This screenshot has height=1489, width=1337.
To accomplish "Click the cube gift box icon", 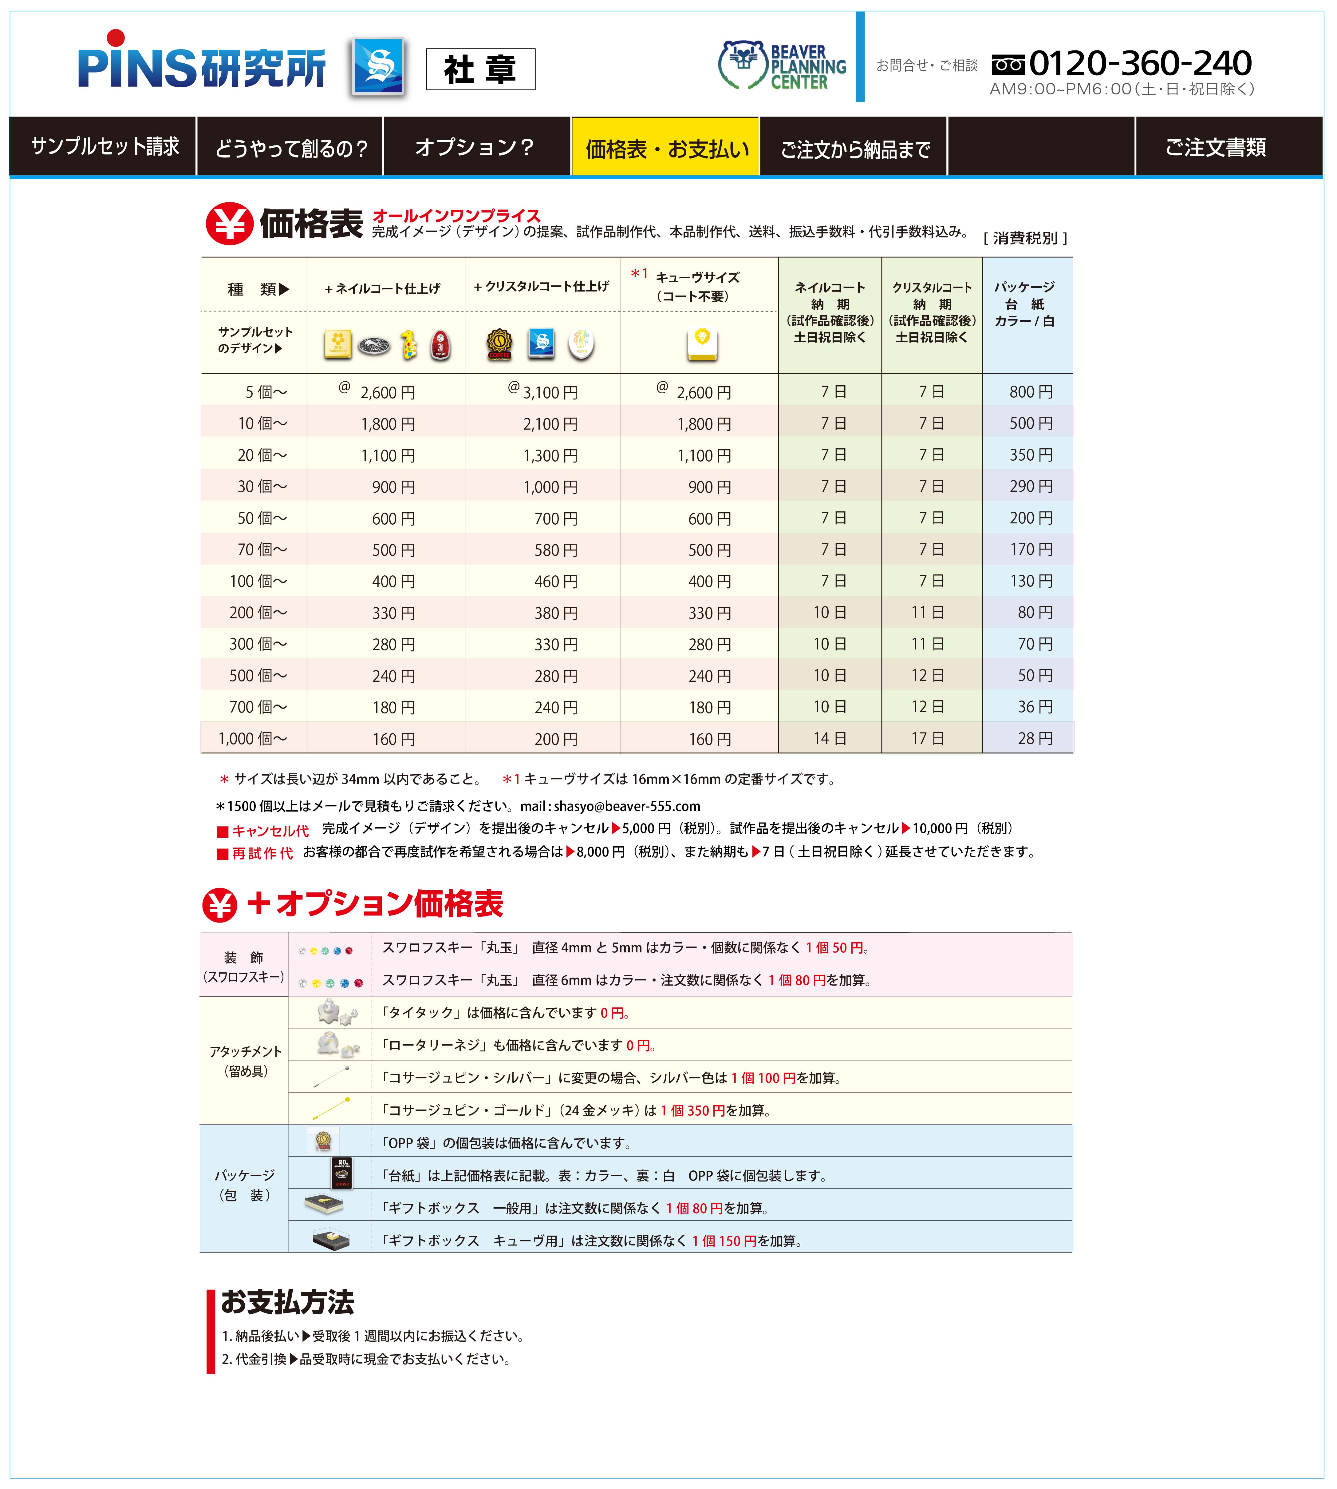I will 331,1239.
